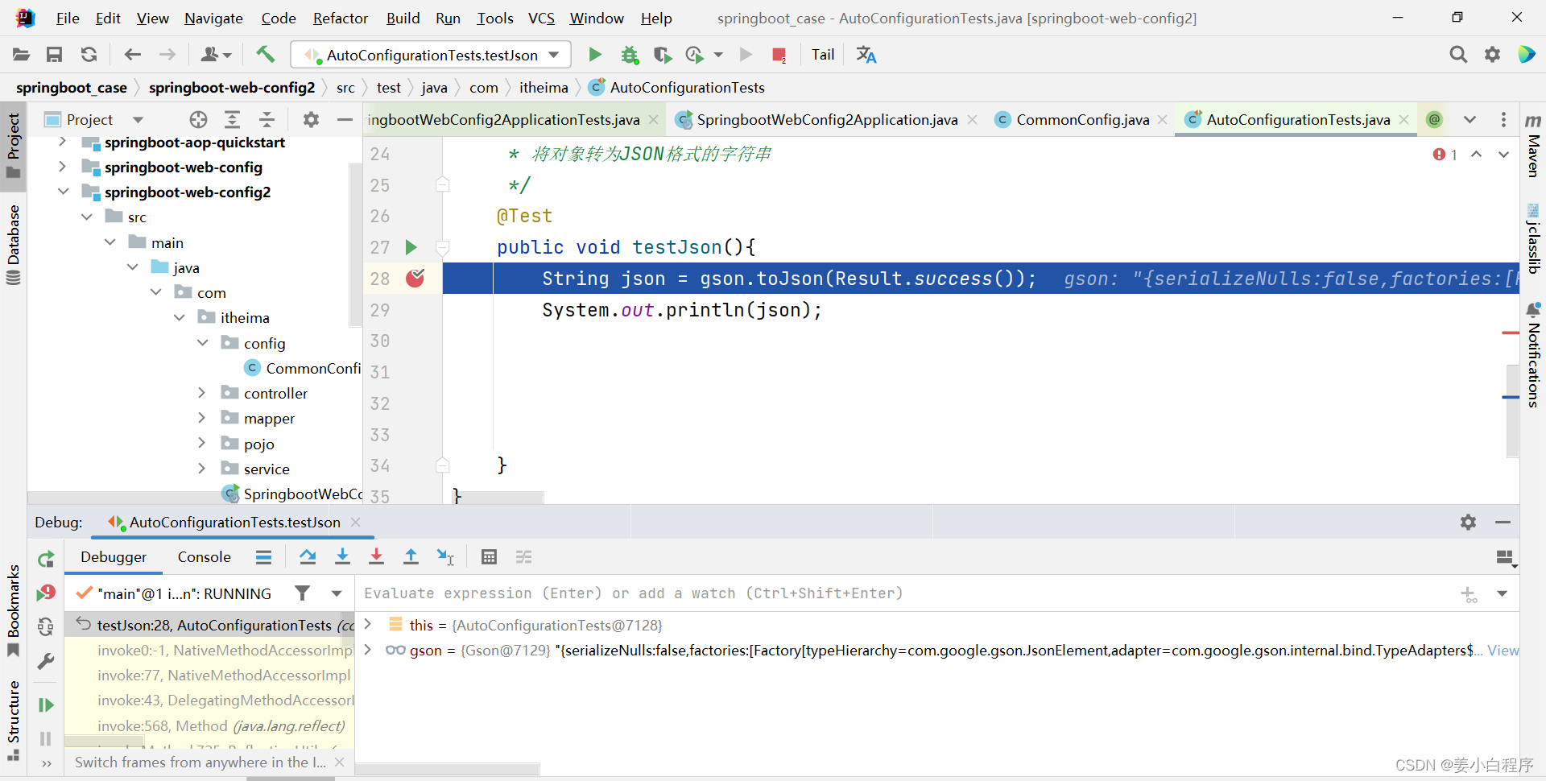Image resolution: width=1546 pixels, height=781 pixels.
Task: Click the Step Over debugger icon
Action: pyautogui.click(x=308, y=556)
